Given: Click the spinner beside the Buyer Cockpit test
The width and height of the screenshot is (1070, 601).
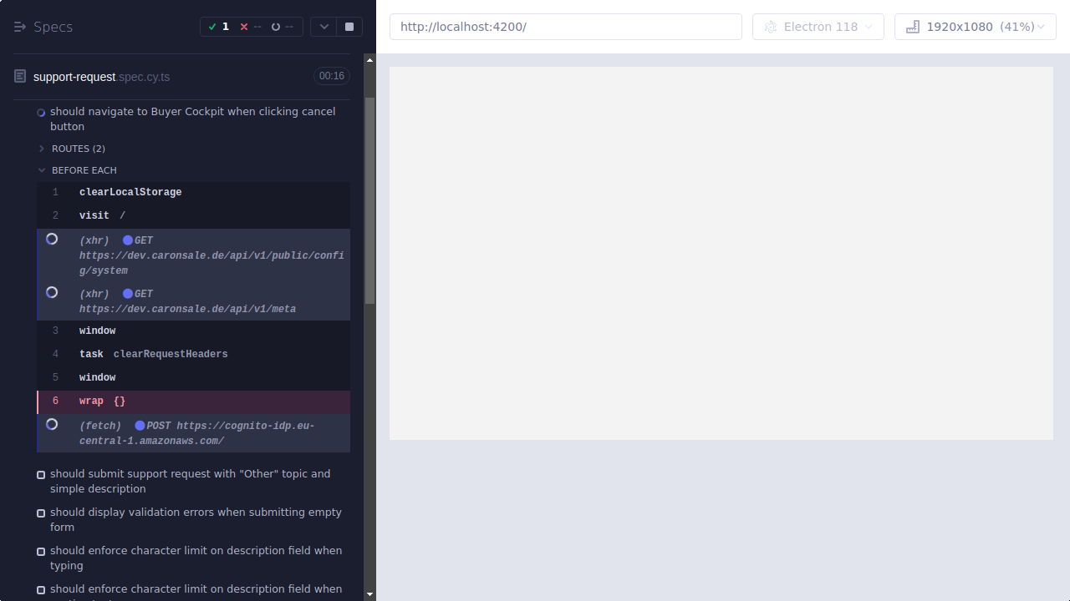Looking at the screenshot, I should tap(41, 112).
